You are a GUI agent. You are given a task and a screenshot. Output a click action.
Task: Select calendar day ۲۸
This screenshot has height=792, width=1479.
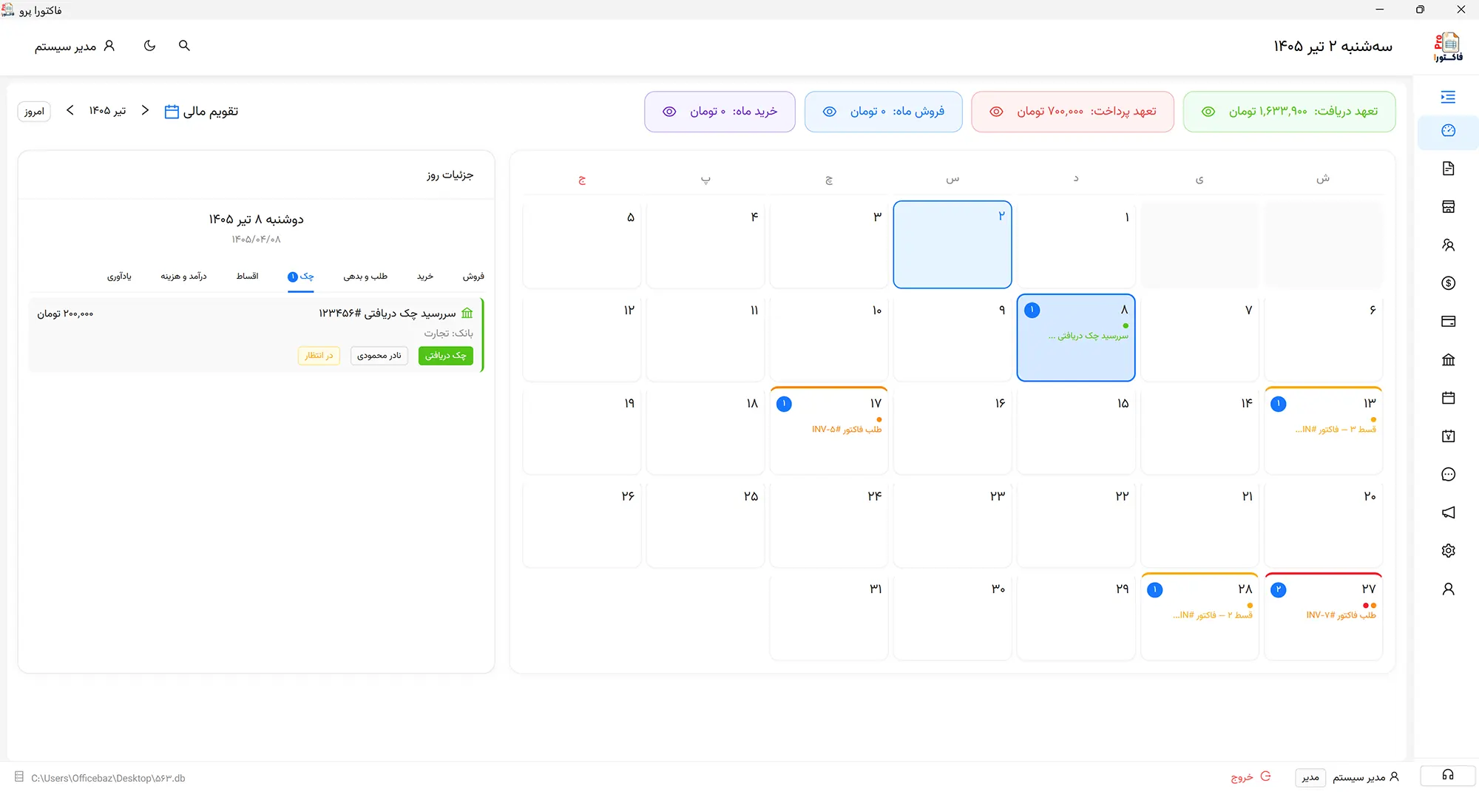(x=1199, y=617)
